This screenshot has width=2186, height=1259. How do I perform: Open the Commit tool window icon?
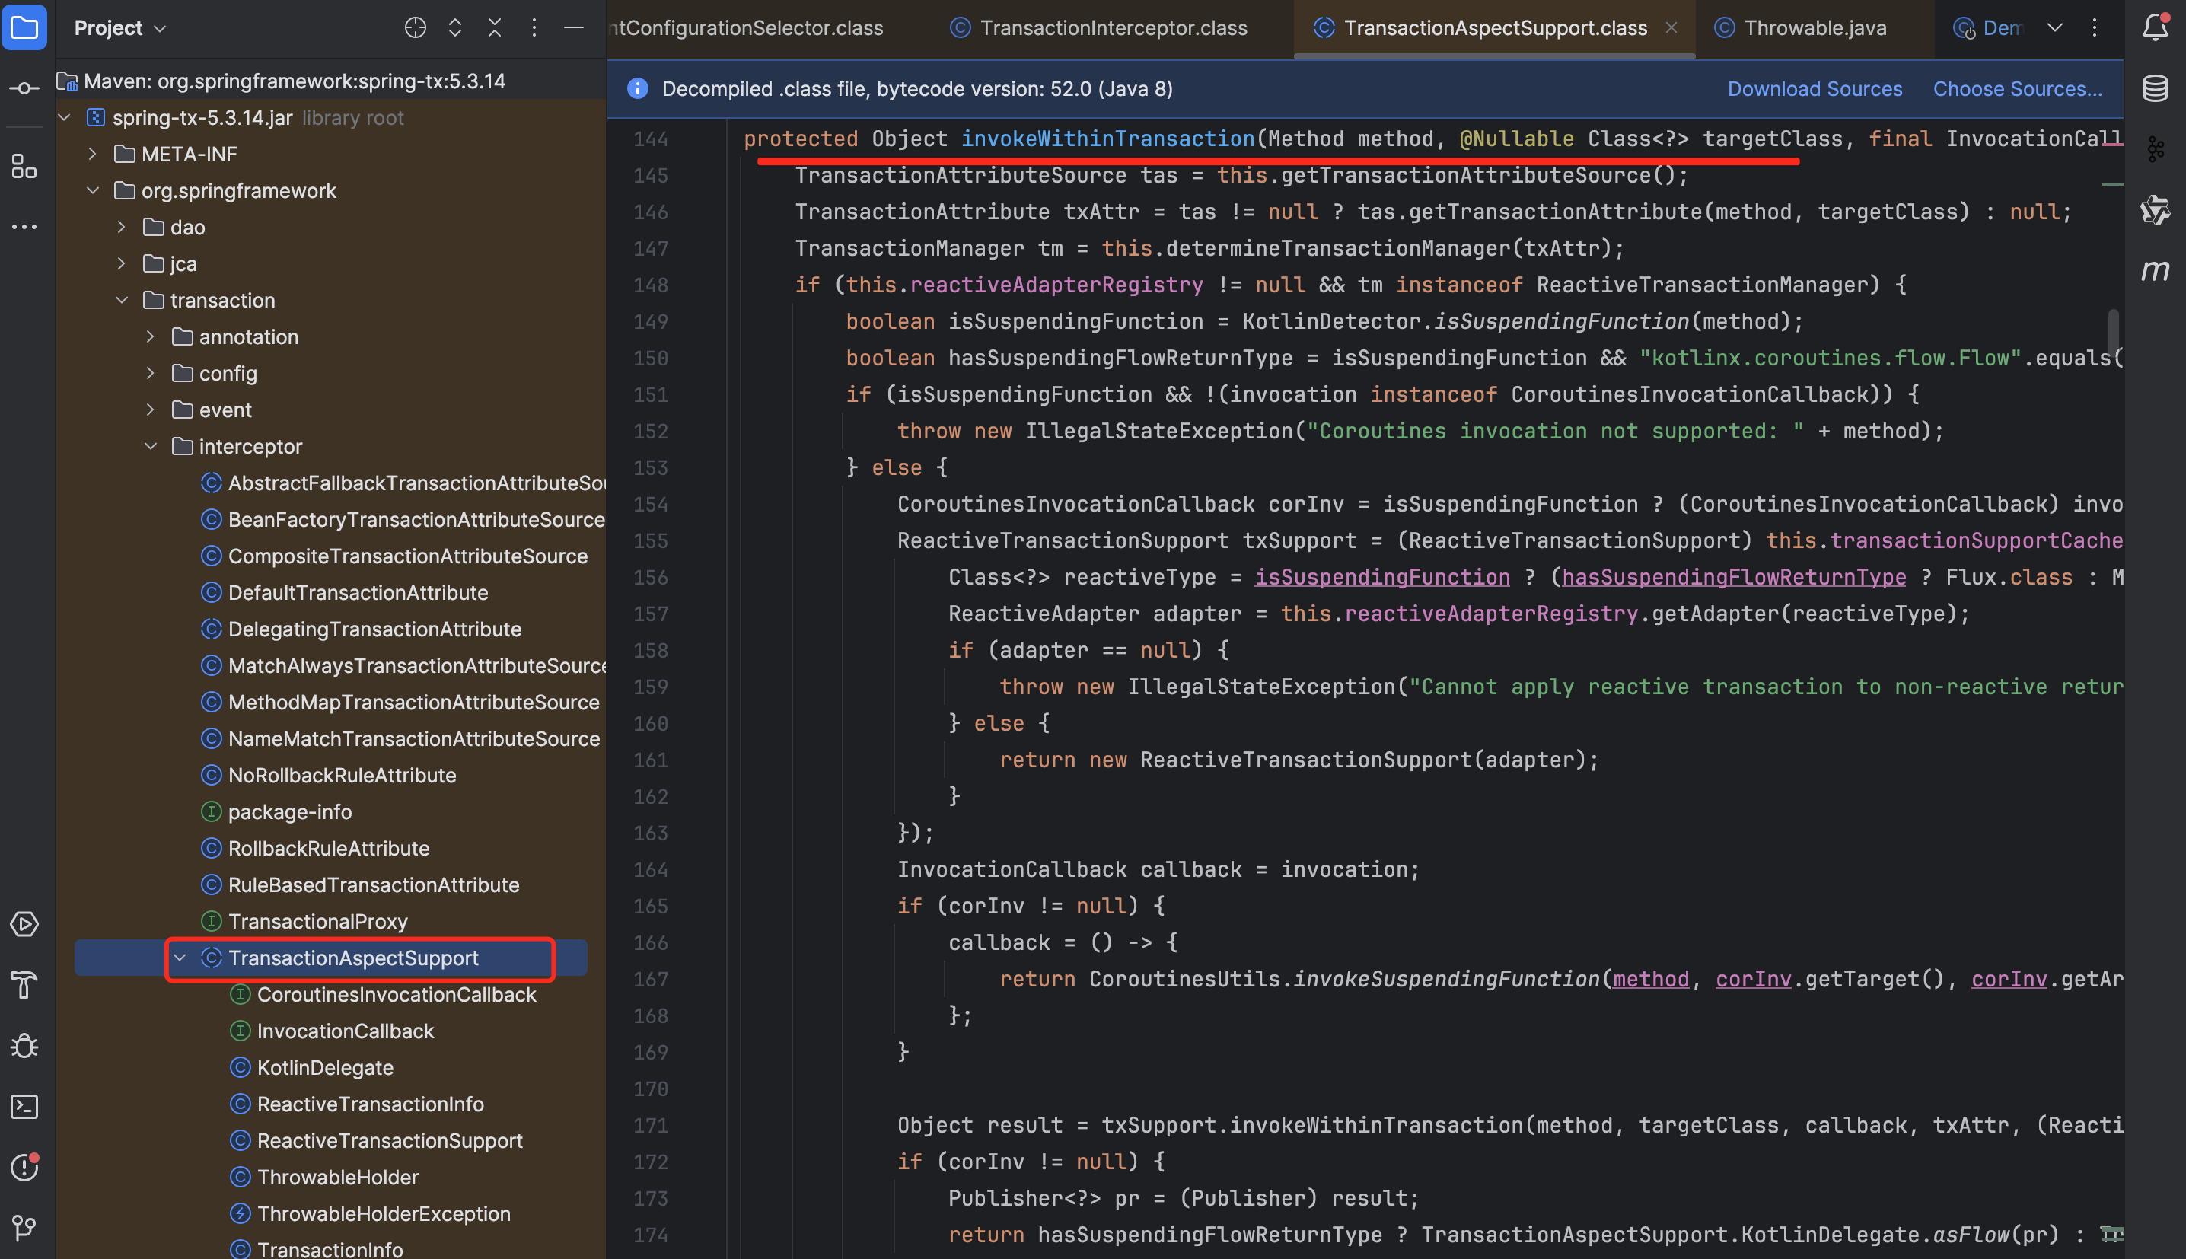coord(24,89)
